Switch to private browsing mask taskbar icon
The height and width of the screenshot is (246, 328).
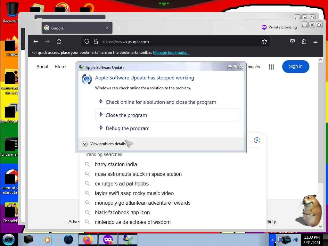pos(108,240)
